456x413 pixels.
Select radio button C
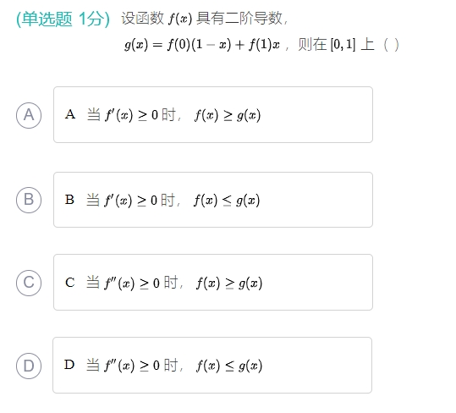[x=29, y=283]
